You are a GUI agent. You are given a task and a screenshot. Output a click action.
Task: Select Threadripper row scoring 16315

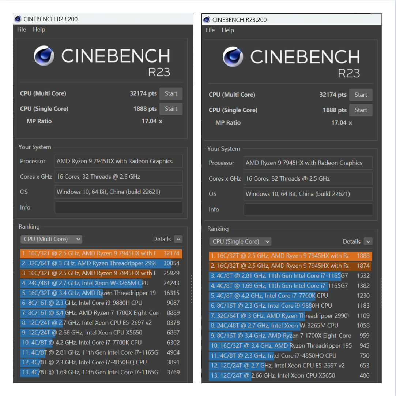101,293
